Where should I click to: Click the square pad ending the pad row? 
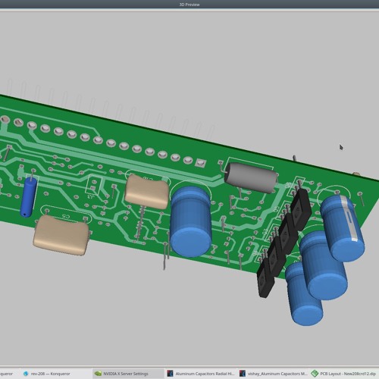pos(200,163)
